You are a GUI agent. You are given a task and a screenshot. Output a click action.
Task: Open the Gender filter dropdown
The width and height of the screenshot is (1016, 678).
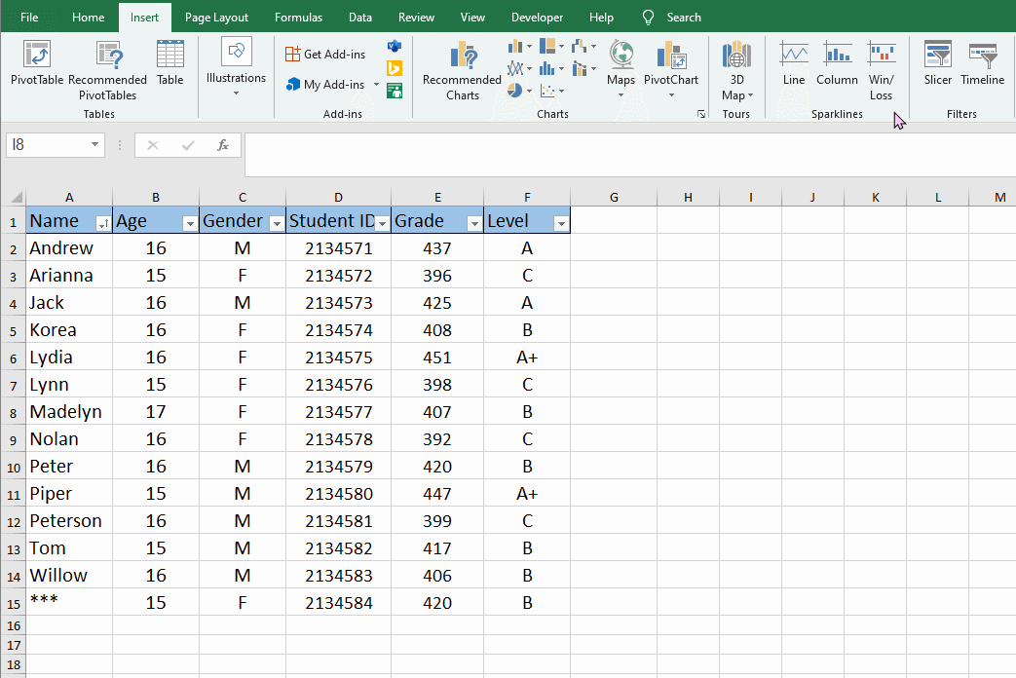pyautogui.click(x=277, y=224)
